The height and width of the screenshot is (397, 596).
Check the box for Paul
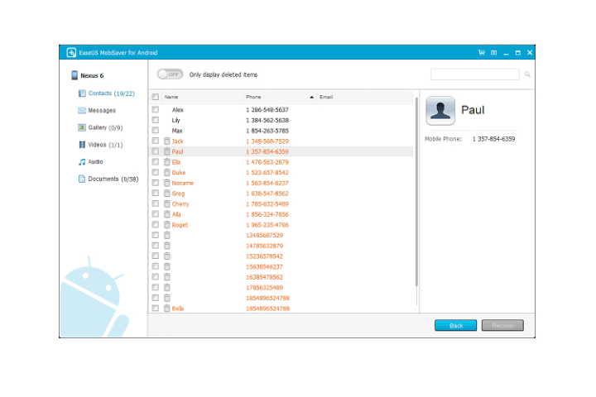155,151
